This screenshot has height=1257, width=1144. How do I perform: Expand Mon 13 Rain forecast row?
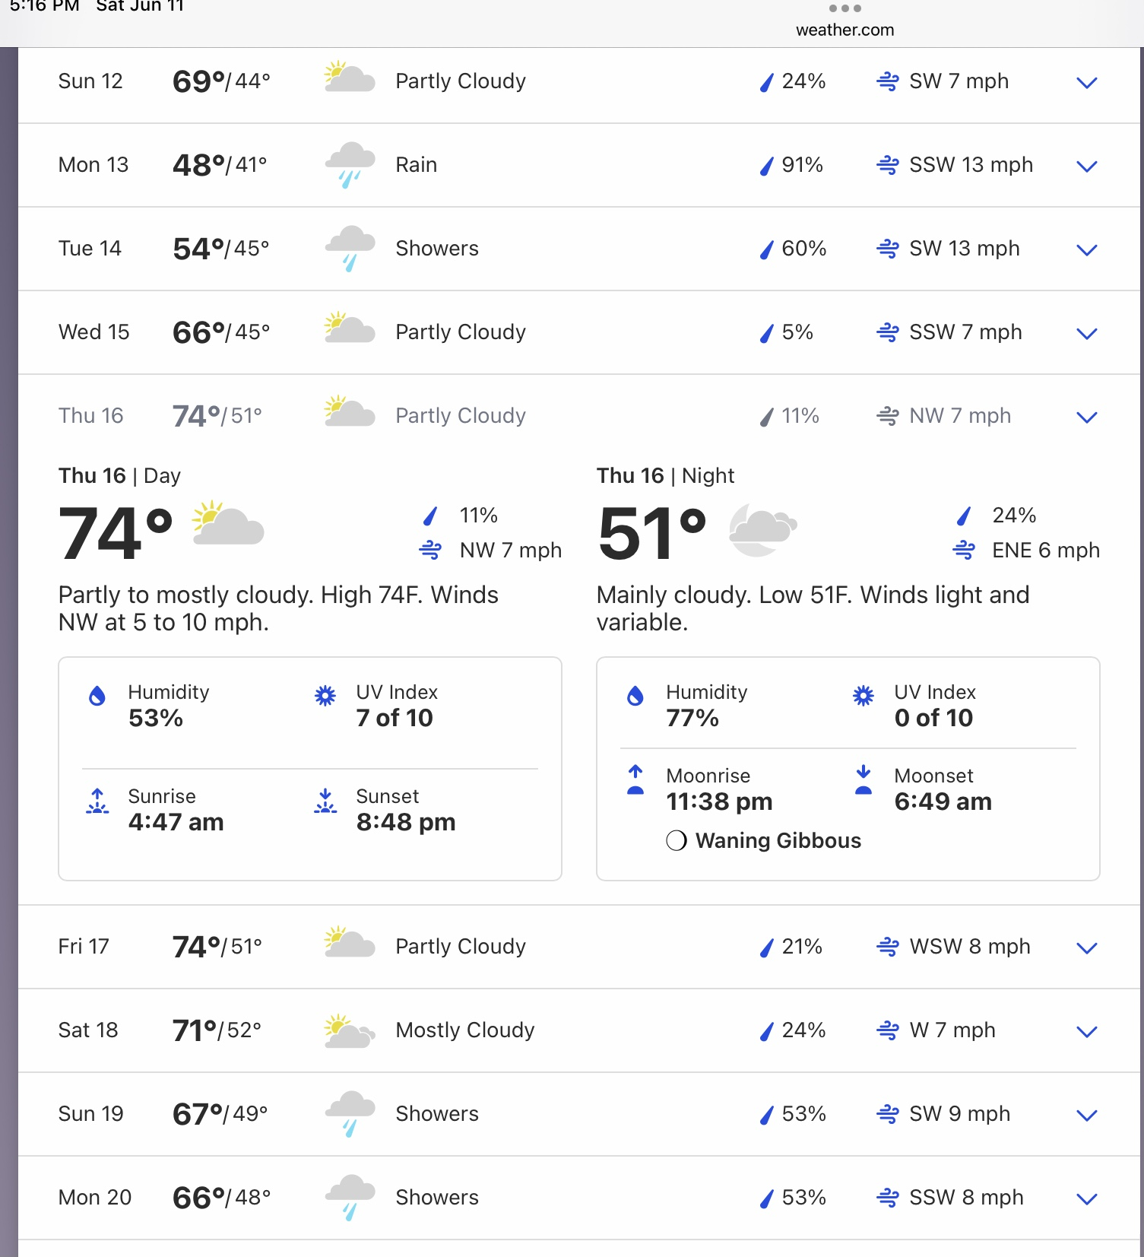click(x=1087, y=167)
